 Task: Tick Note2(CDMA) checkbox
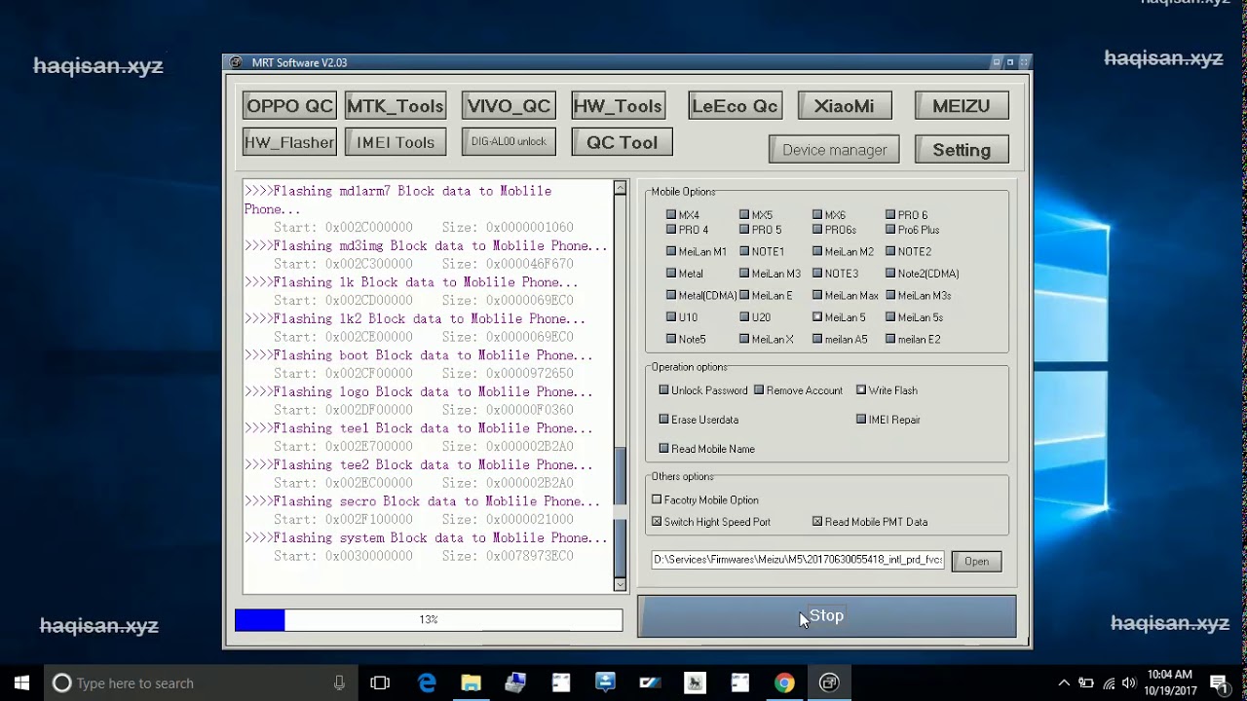tap(890, 274)
